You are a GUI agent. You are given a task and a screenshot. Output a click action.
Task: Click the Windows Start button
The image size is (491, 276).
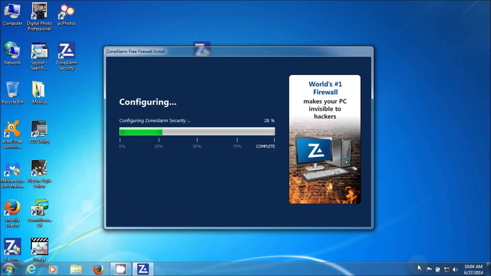click(8, 269)
